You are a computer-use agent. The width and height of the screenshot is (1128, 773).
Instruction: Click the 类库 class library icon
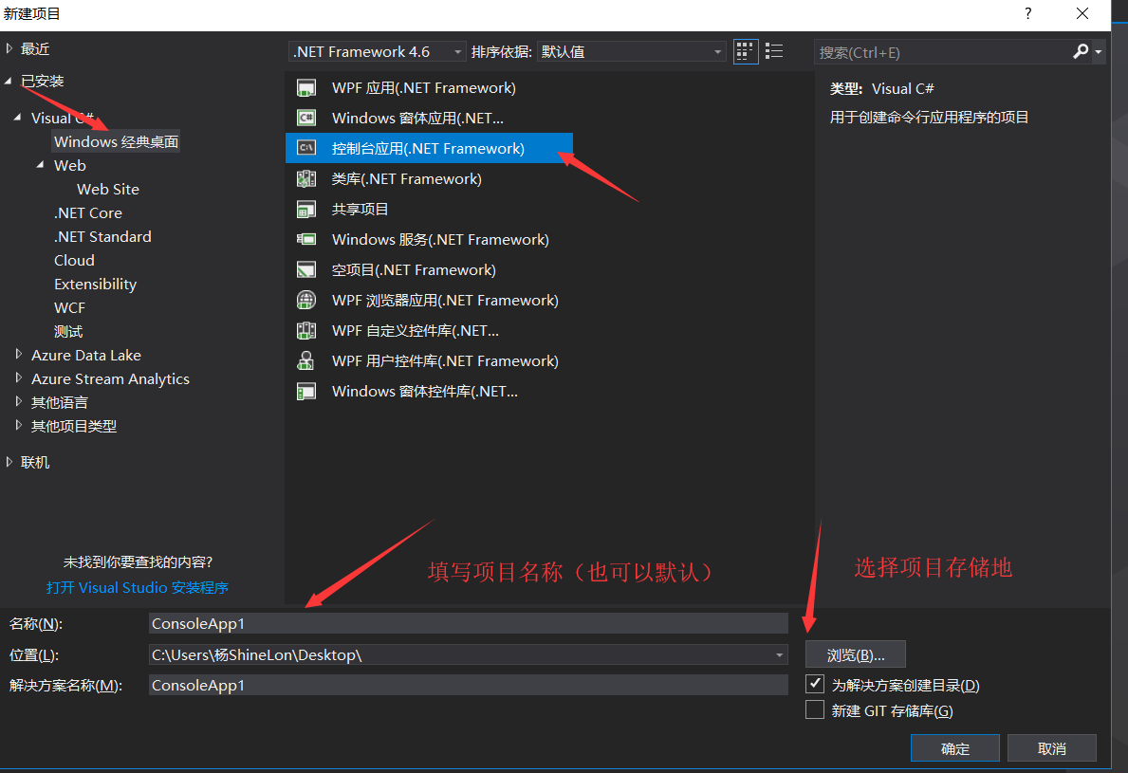click(x=306, y=179)
